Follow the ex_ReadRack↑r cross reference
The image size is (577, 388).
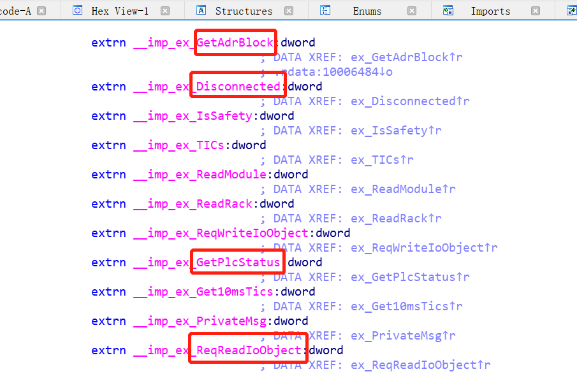point(396,219)
